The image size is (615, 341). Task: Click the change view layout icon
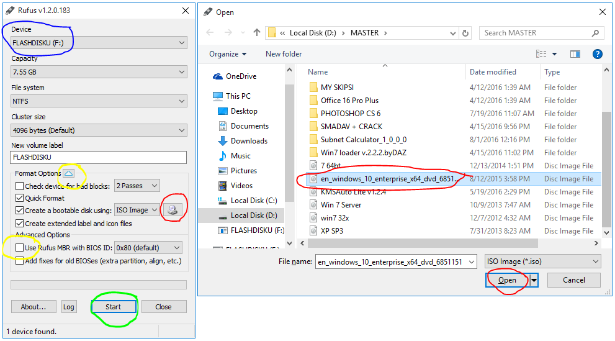pos(541,54)
